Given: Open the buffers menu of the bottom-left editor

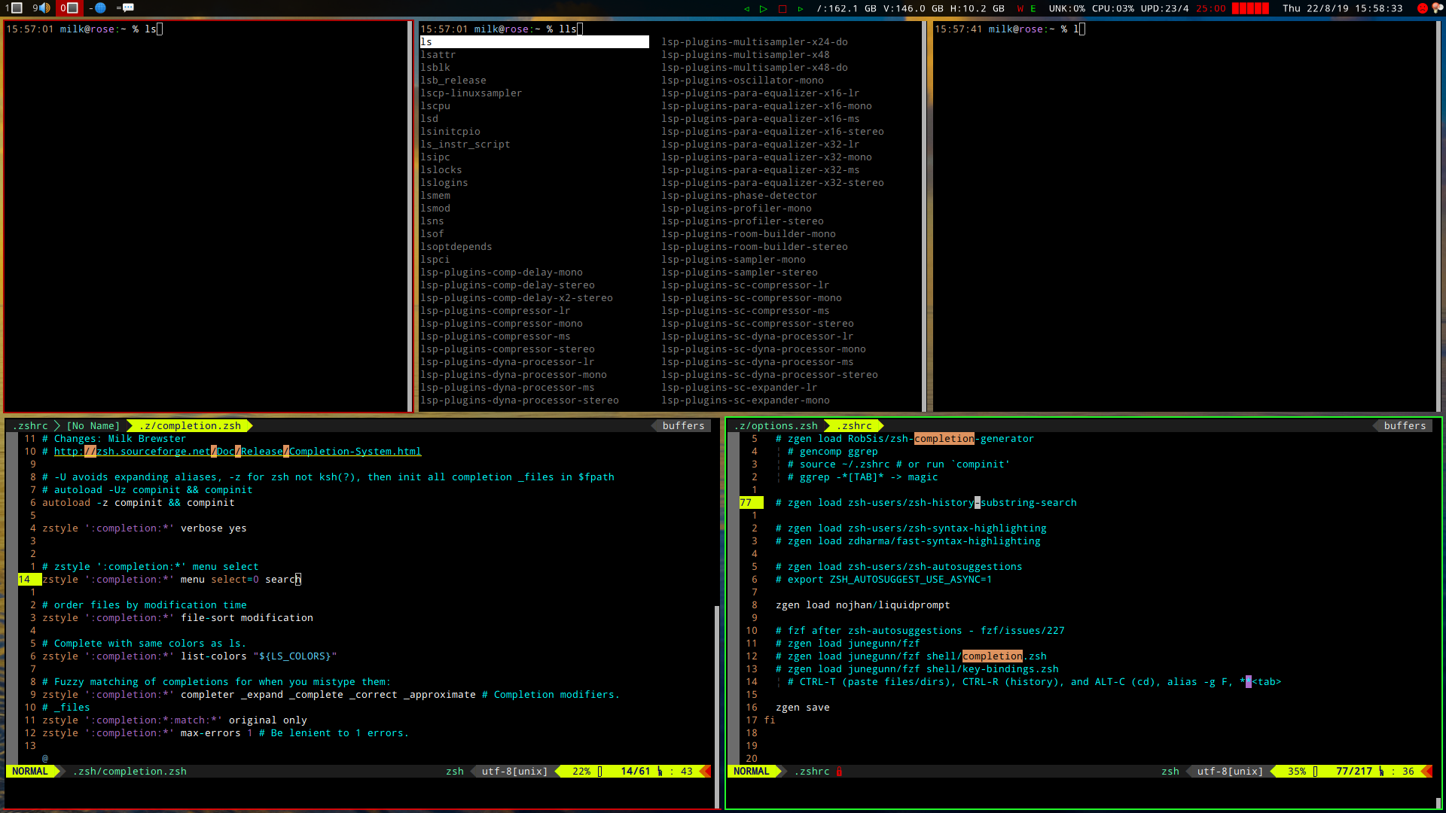Looking at the screenshot, I should tap(682, 425).
